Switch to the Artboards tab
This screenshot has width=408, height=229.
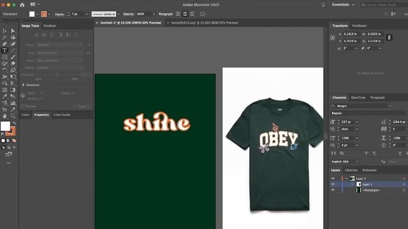pos(369,170)
